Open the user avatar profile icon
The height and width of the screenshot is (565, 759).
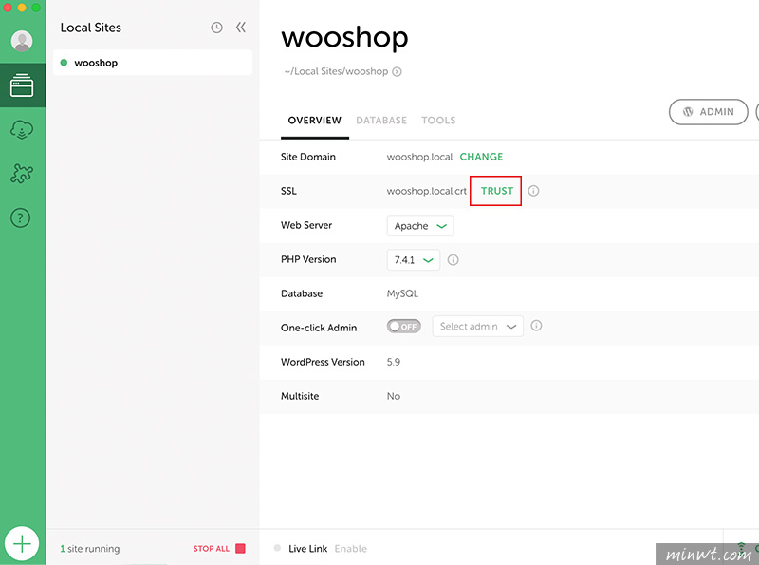[x=22, y=41]
